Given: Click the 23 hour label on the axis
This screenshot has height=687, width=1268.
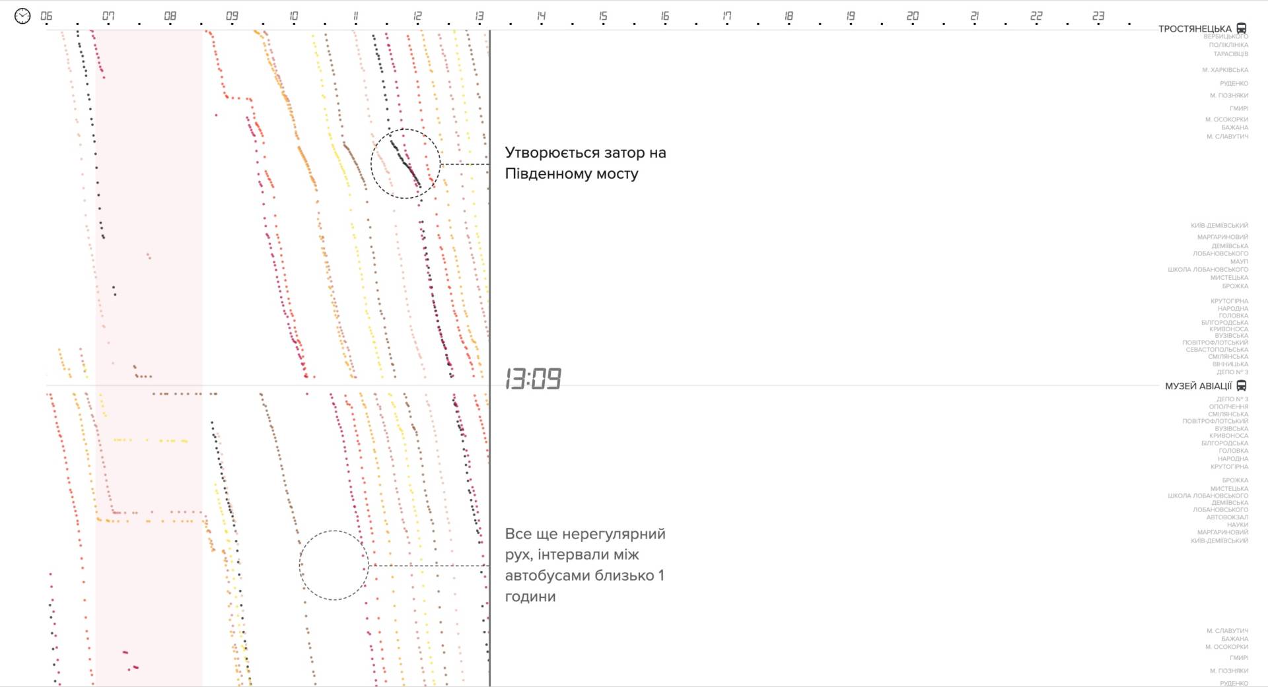Looking at the screenshot, I should 1098,16.
